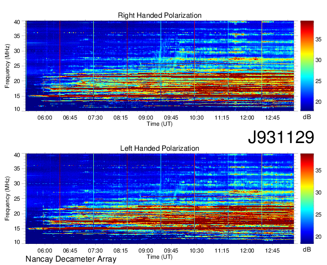Viewport: 327px width, 265px height.
Task: Click 30 MHz frequency tick on Right Handed plot
Action: pos(17,51)
